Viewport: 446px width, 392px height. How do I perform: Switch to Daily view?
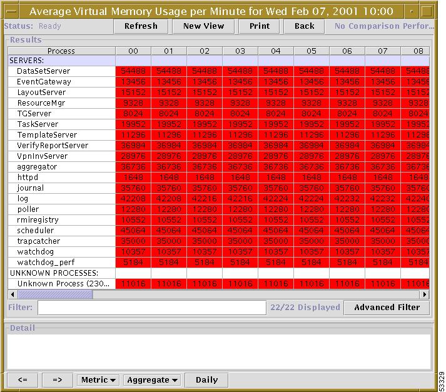206,380
